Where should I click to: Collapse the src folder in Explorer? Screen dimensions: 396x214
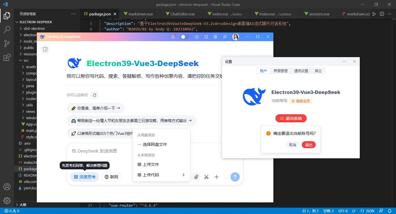(26, 60)
